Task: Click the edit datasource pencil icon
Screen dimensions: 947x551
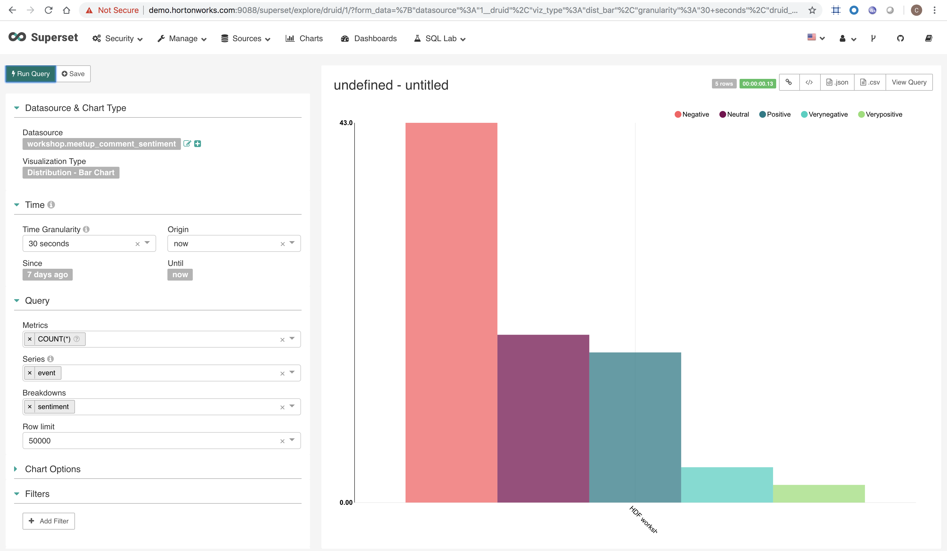Action: 187,143
